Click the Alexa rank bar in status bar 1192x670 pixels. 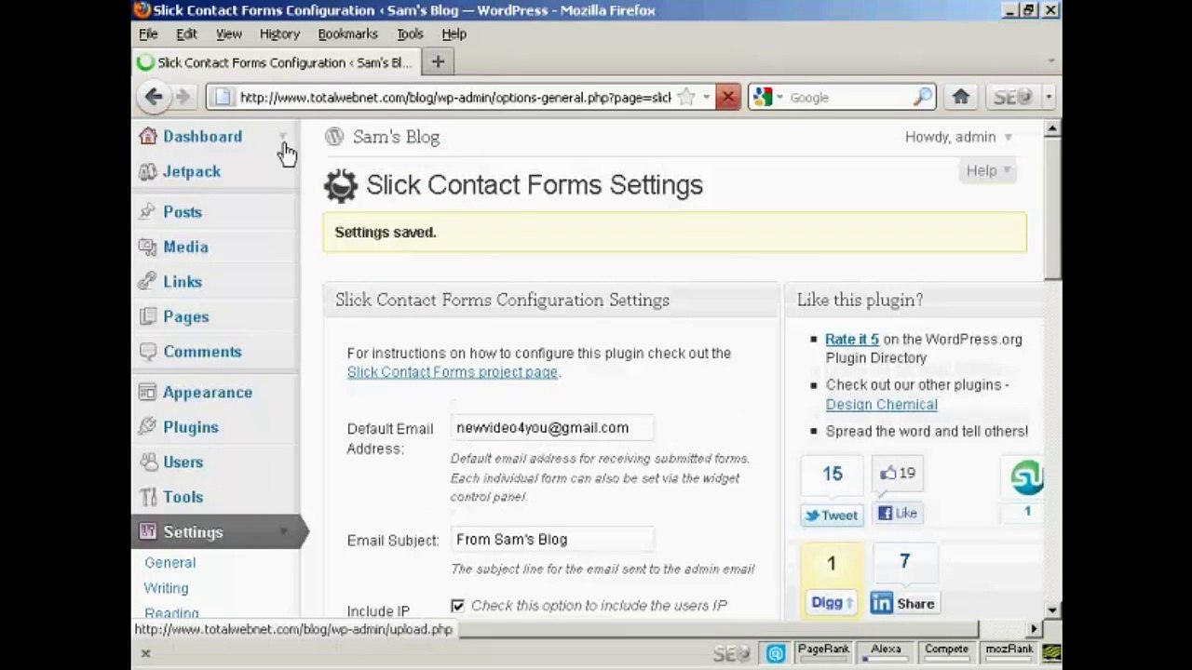[x=886, y=653]
